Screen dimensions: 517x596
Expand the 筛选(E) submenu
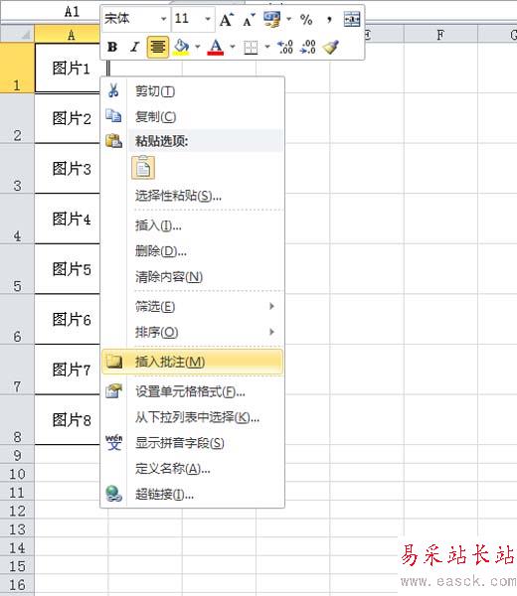pyautogui.click(x=193, y=306)
